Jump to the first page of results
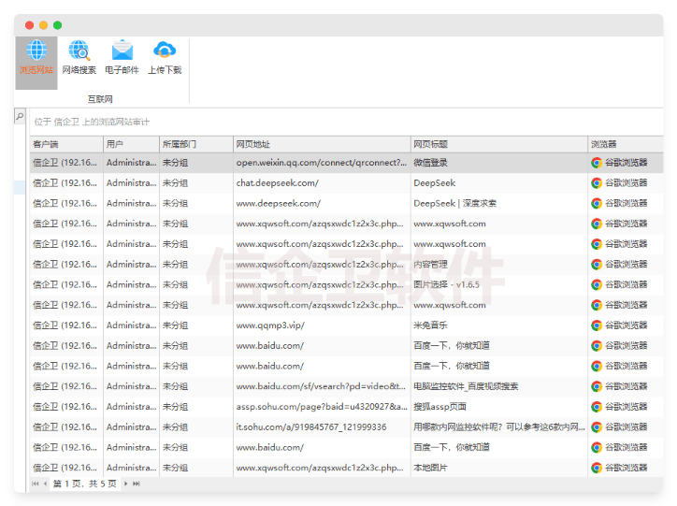677x506 pixels. coord(36,484)
